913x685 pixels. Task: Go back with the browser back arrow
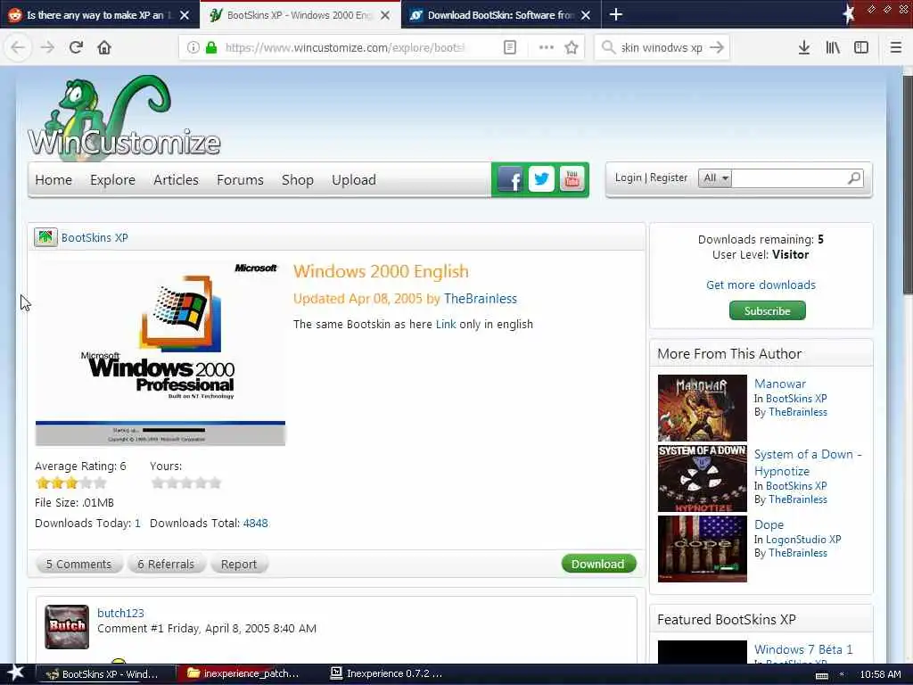click(18, 47)
